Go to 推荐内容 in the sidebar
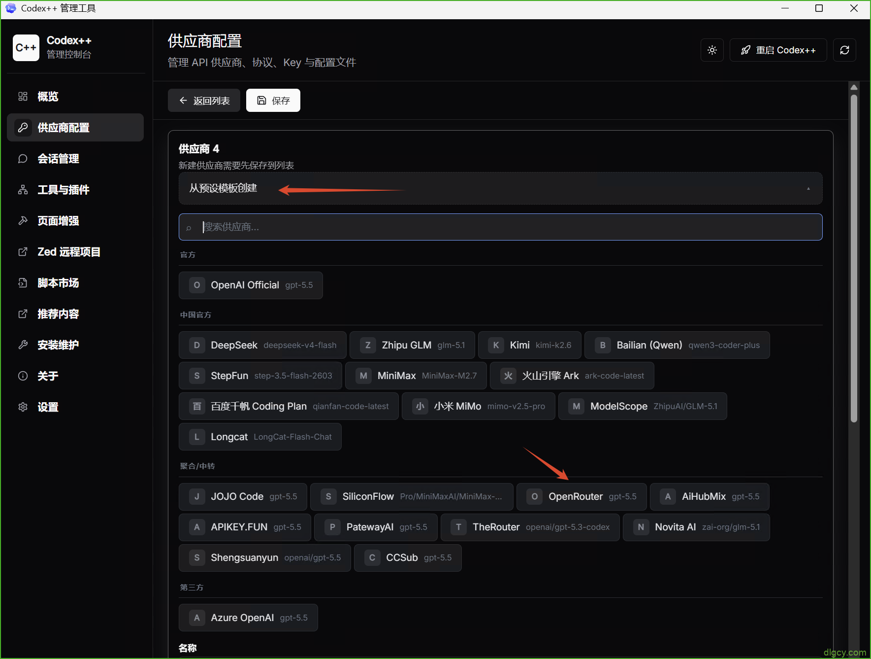 pyautogui.click(x=75, y=314)
